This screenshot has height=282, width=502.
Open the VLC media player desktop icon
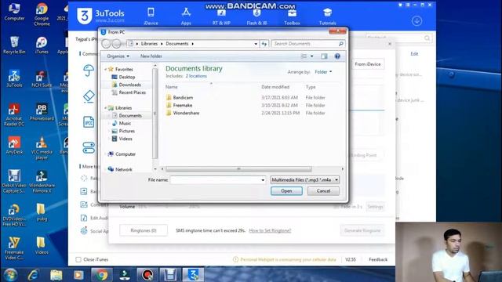coord(42,148)
